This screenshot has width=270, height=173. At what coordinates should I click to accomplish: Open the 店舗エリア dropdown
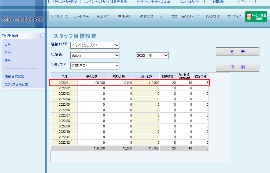[x=95, y=45]
